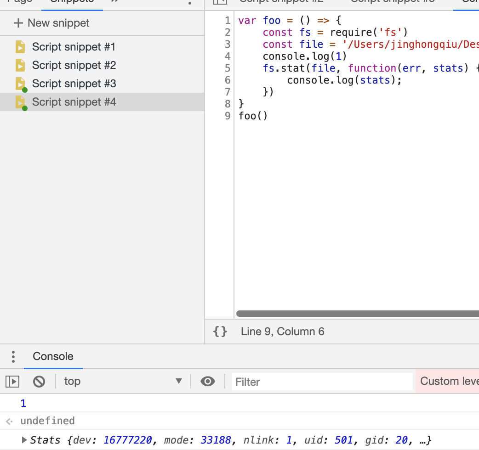The width and height of the screenshot is (479, 450).
Task: Create a live expression with eye icon
Action: point(208,382)
